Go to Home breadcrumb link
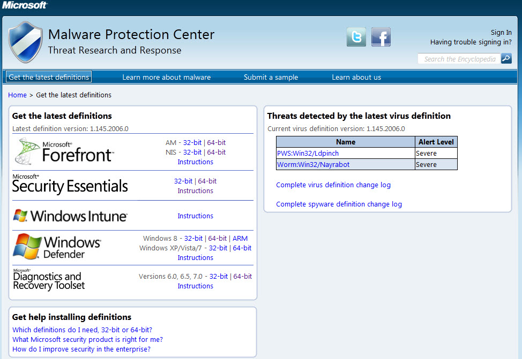 [x=17, y=95]
